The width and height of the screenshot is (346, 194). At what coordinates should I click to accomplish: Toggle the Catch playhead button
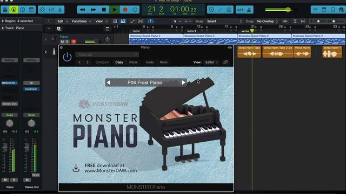coord(150,22)
